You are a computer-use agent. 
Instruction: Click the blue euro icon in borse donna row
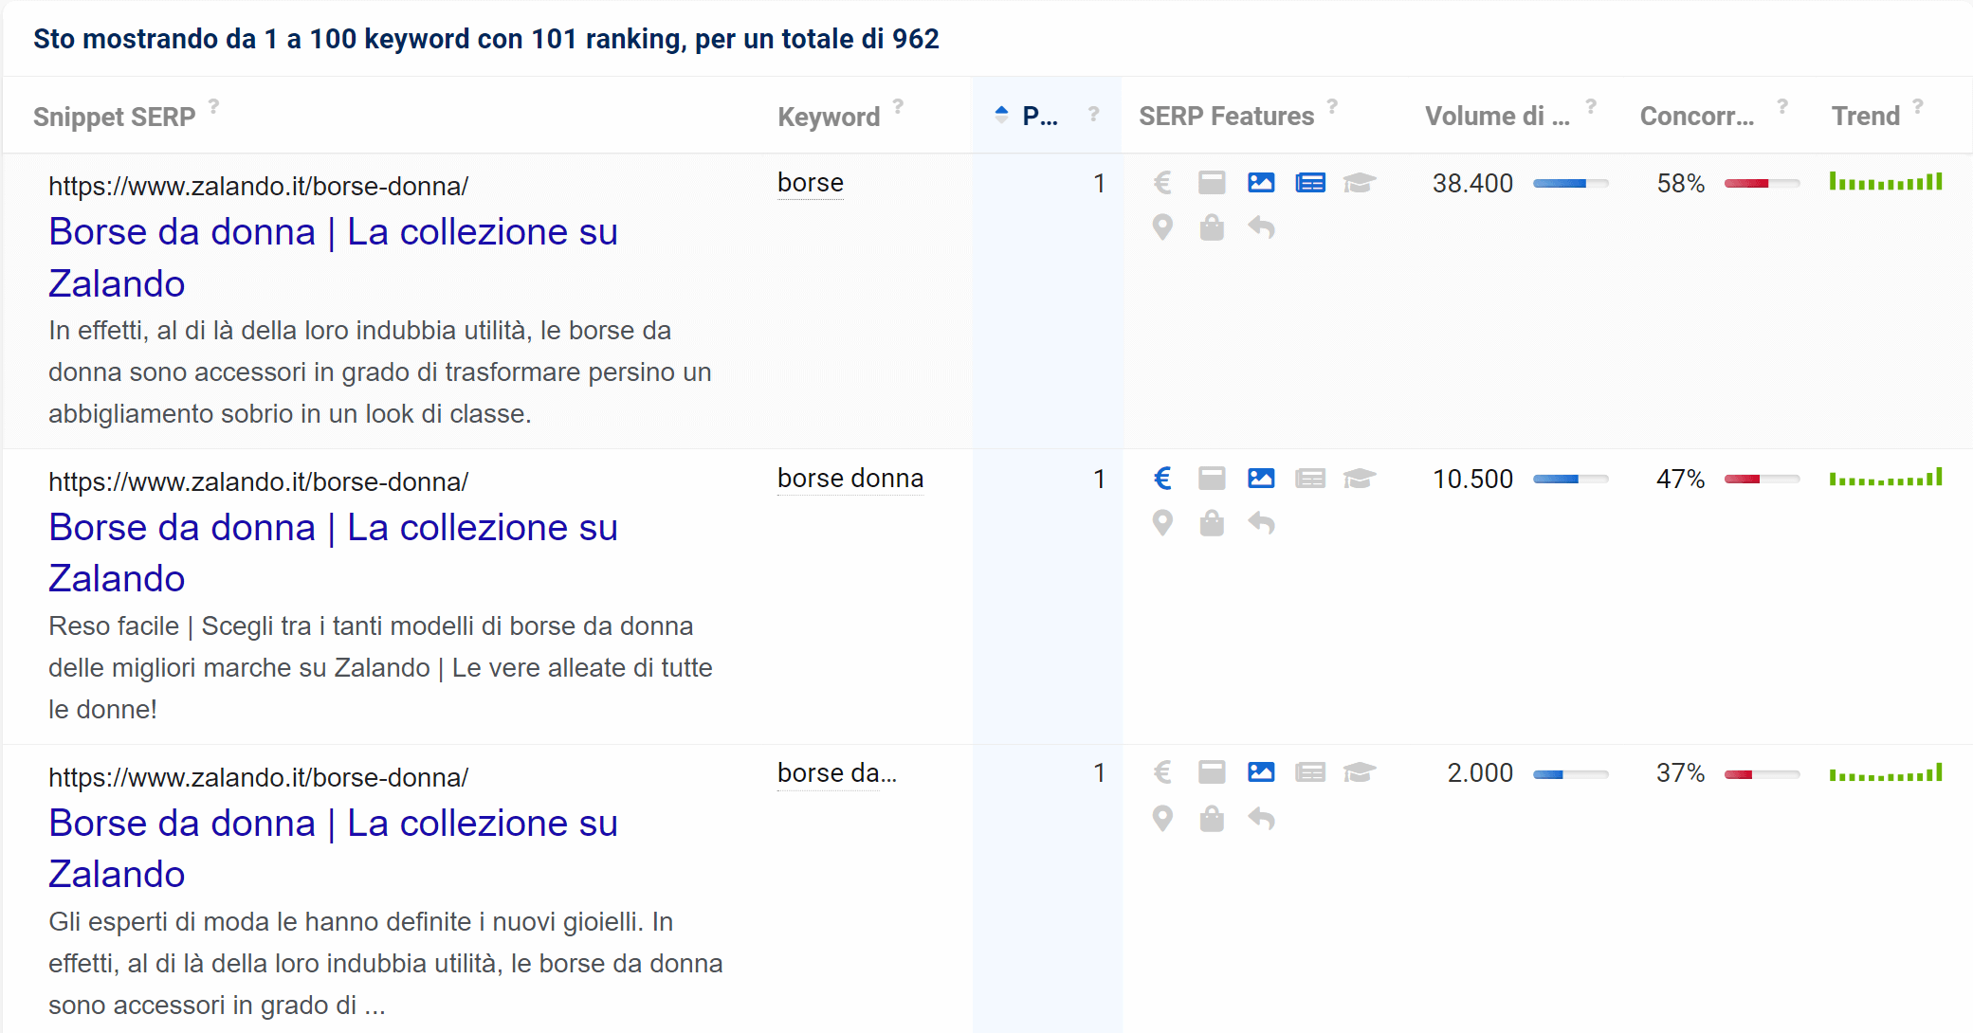[1162, 479]
